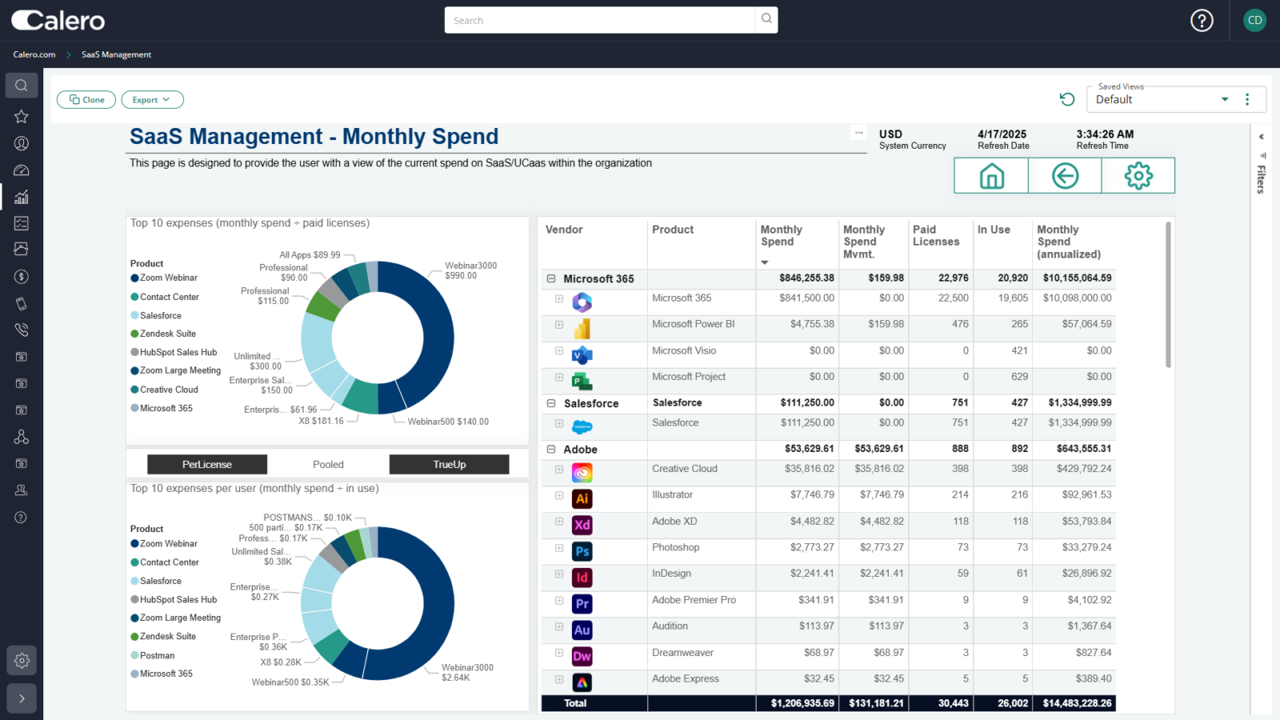Go back using the back arrow icon
The width and height of the screenshot is (1280, 720).
(1064, 175)
